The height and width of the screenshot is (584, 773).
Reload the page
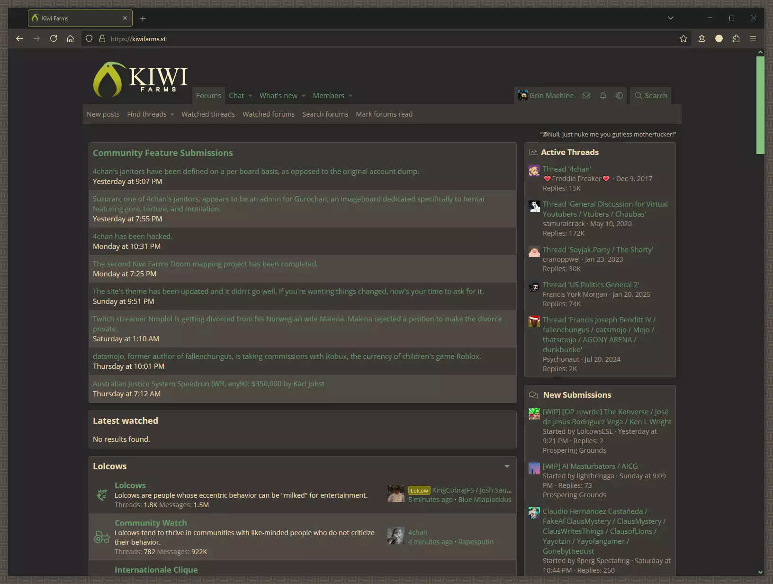point(54,38)
